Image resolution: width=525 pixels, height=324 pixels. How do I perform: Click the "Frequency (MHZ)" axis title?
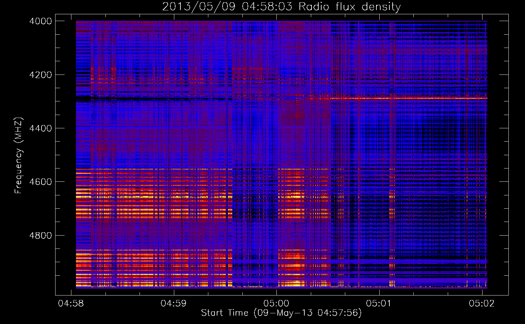18,156
